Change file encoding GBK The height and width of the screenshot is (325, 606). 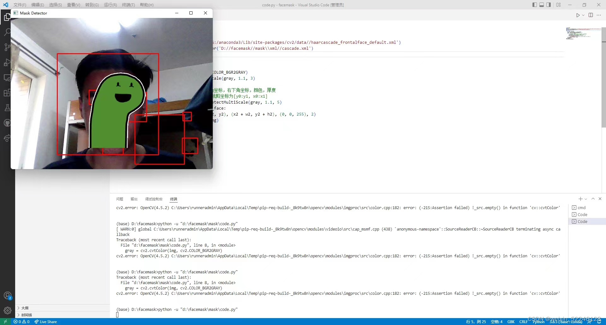click(511, 322)
